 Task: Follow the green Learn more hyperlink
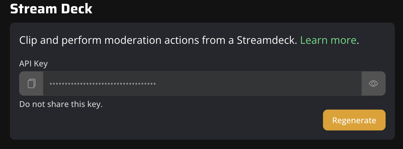pos(328,40)
